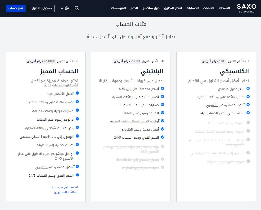Viewport: 261px width, 210px height.
Task: Click check icon beside أفضل الأسعار لدينا
Action: click(77, 93)
